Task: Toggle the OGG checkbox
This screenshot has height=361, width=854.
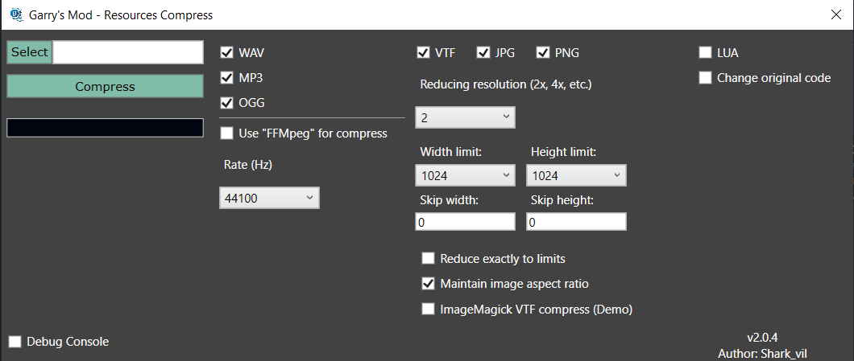Action: 226,103
